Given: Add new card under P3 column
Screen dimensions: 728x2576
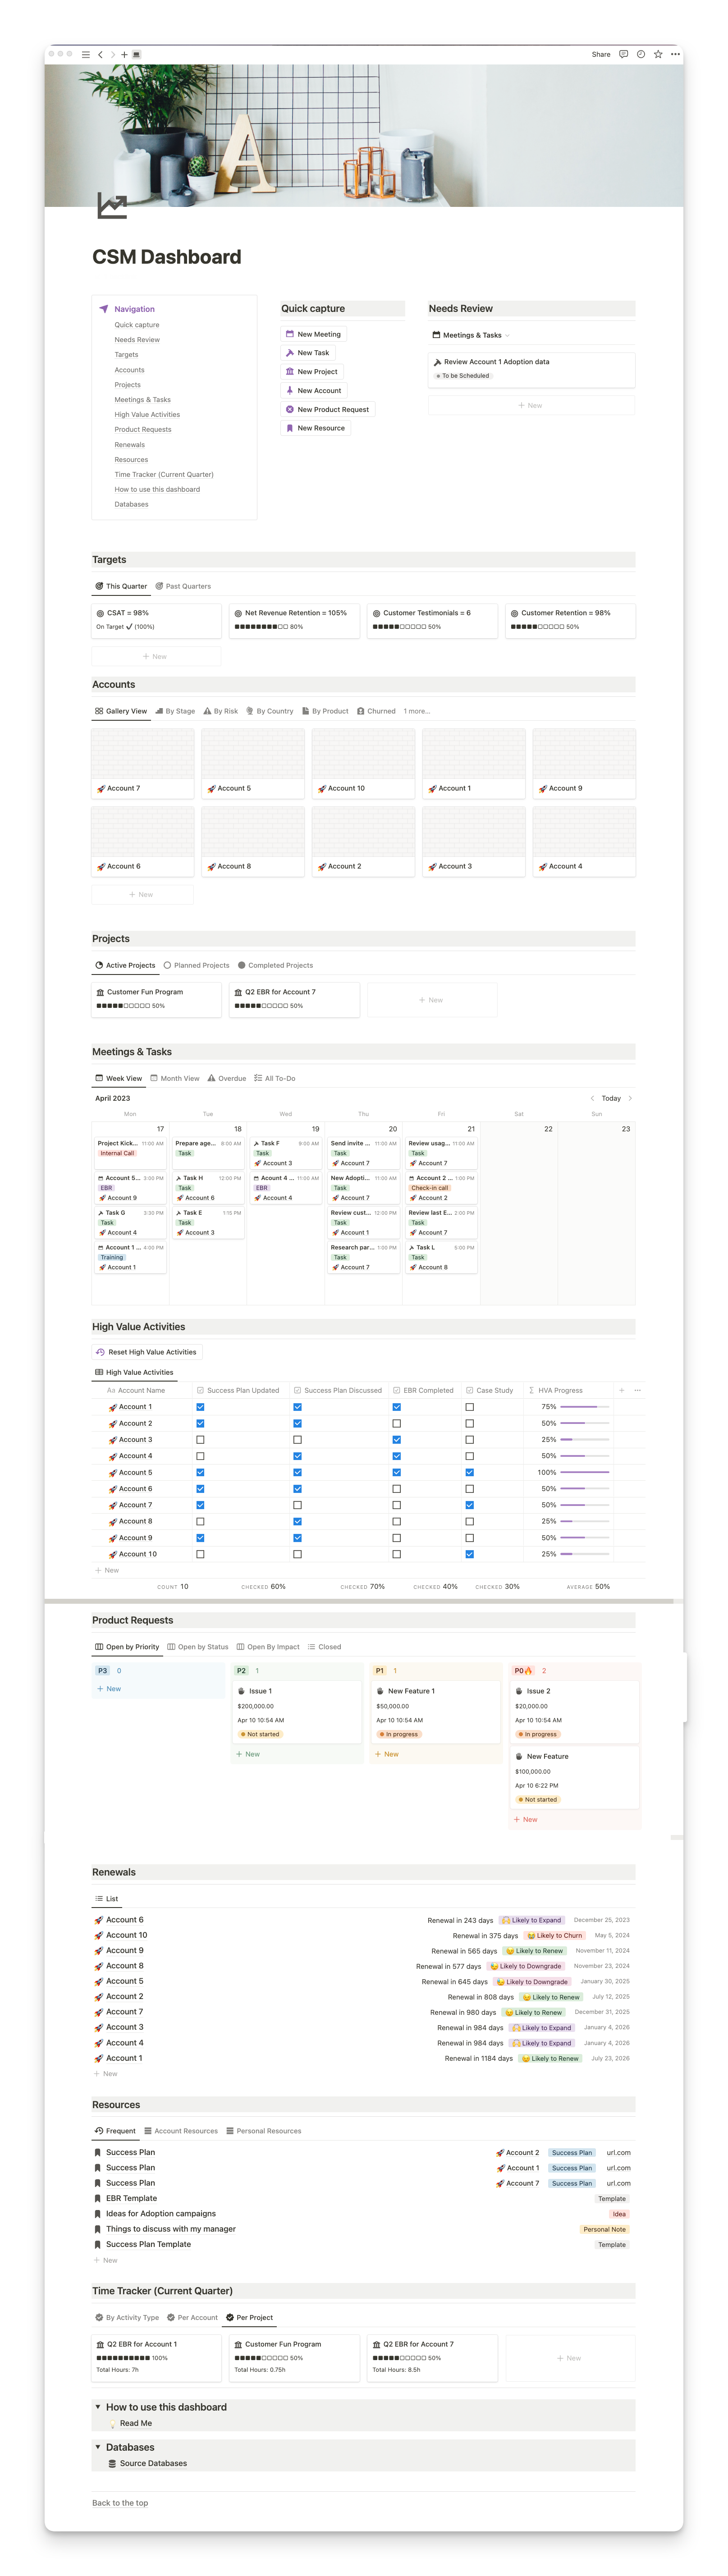Looking at the screenshot, I should coord(109,1689).
